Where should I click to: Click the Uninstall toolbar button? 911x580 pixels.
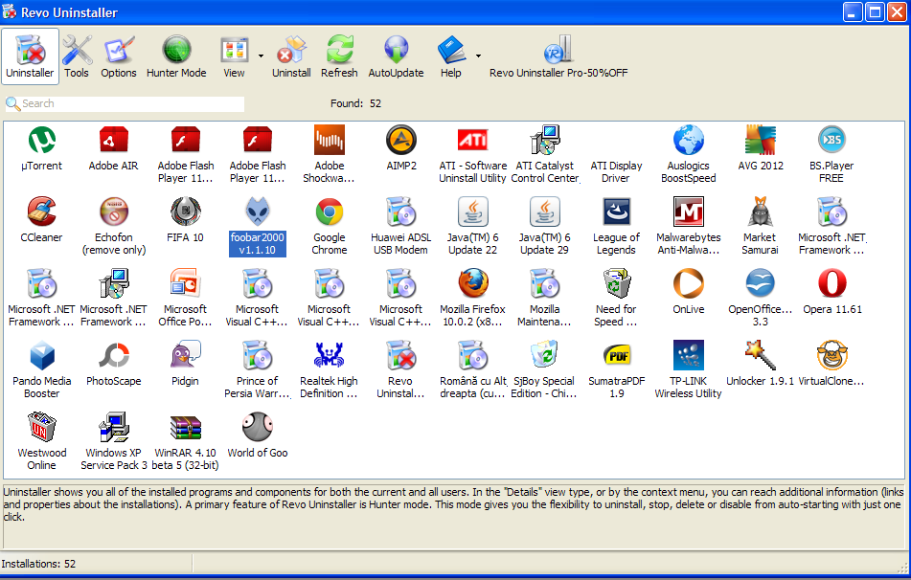tap(291, 56)
